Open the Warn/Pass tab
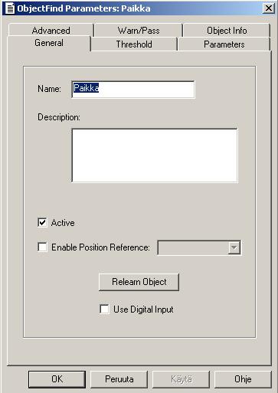Viewport: 278px width, 393px height. [x=139, y=31]
